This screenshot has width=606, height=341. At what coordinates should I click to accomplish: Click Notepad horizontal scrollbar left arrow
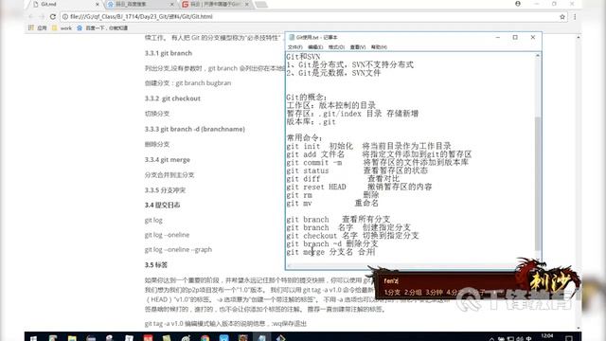pyautogui.click(x=289, y=266)
